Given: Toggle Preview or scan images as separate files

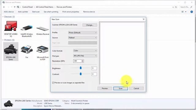Looking at the screenshot, I should 53,83.
